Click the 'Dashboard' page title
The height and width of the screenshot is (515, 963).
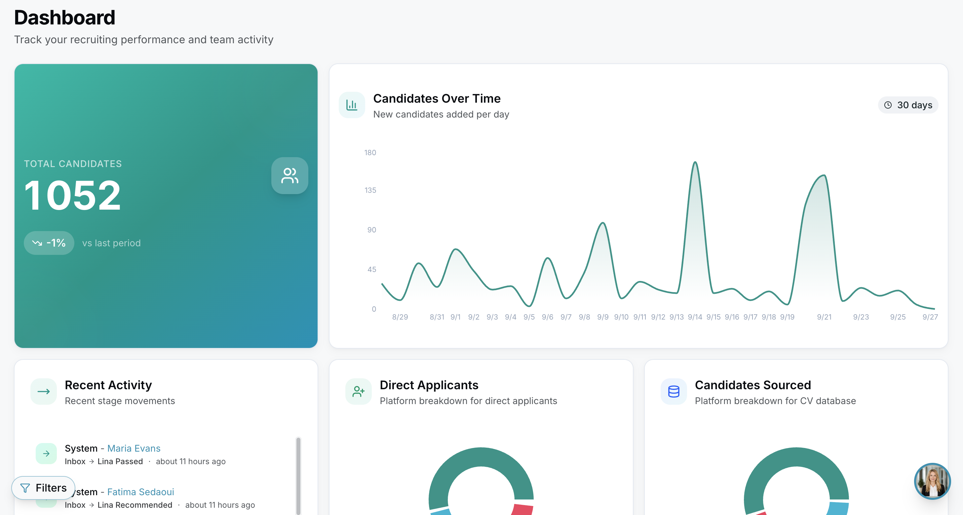click(x=65, y=17)
